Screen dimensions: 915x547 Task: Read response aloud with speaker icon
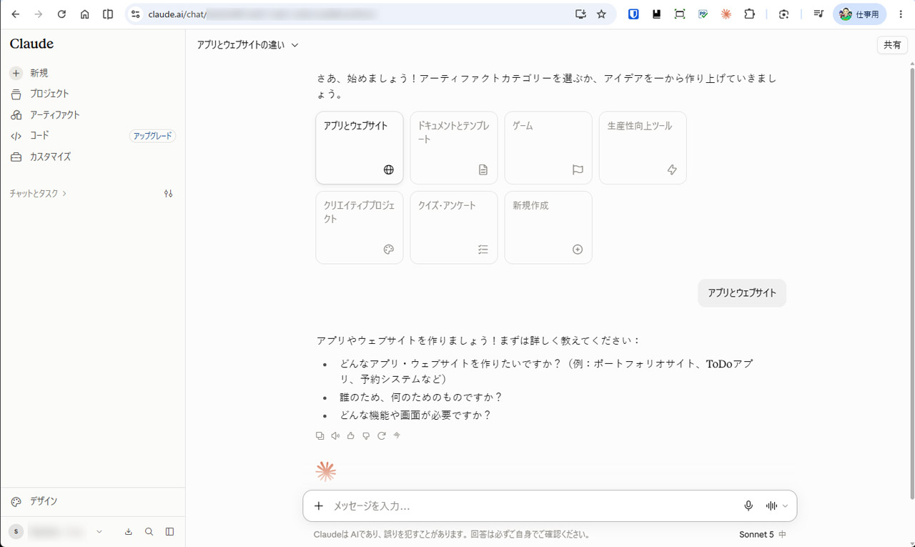tap(335, 435)
